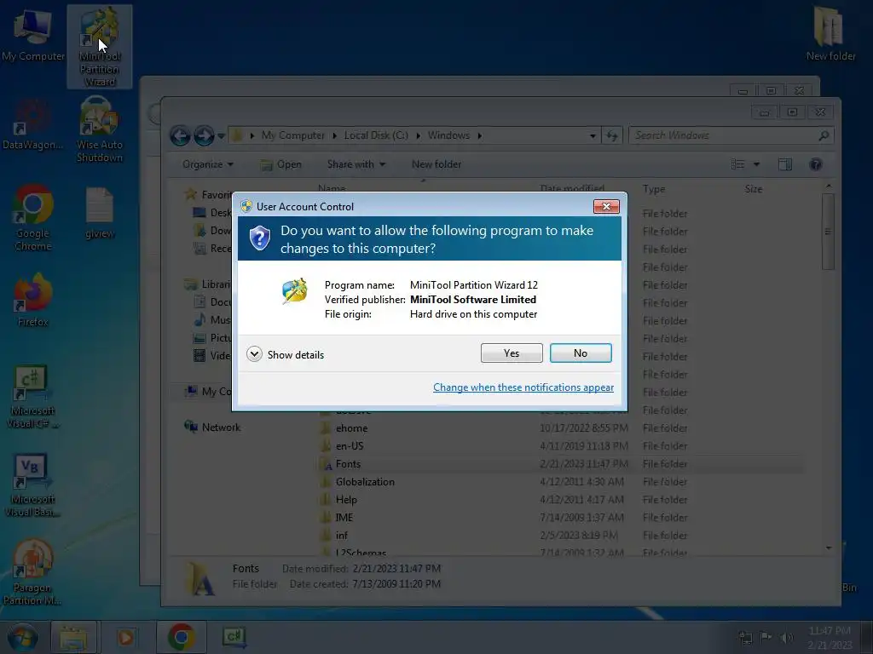Select glview file on desktop
The width and height of the screenshot is (873, 654).
click(100, 214)
